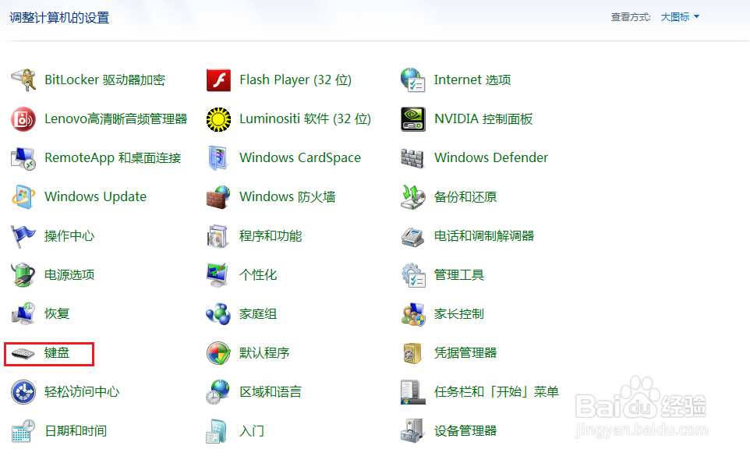Click the 备份和还原 text link
The image size is (750, 456).
pyautogui.click(x=465, y=197)
